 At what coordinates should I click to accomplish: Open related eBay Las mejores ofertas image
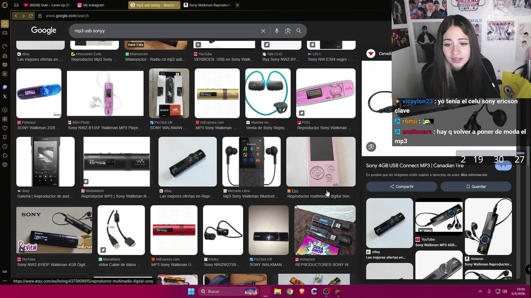(390, 223)
